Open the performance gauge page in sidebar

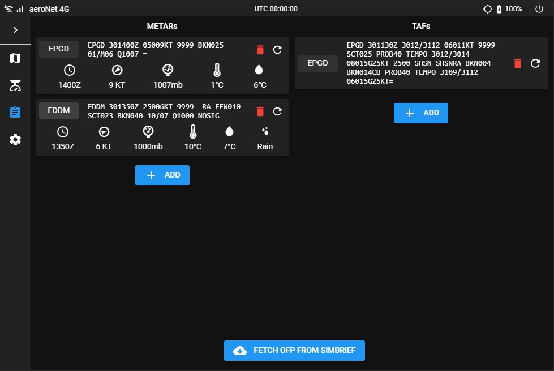(15, 85)
